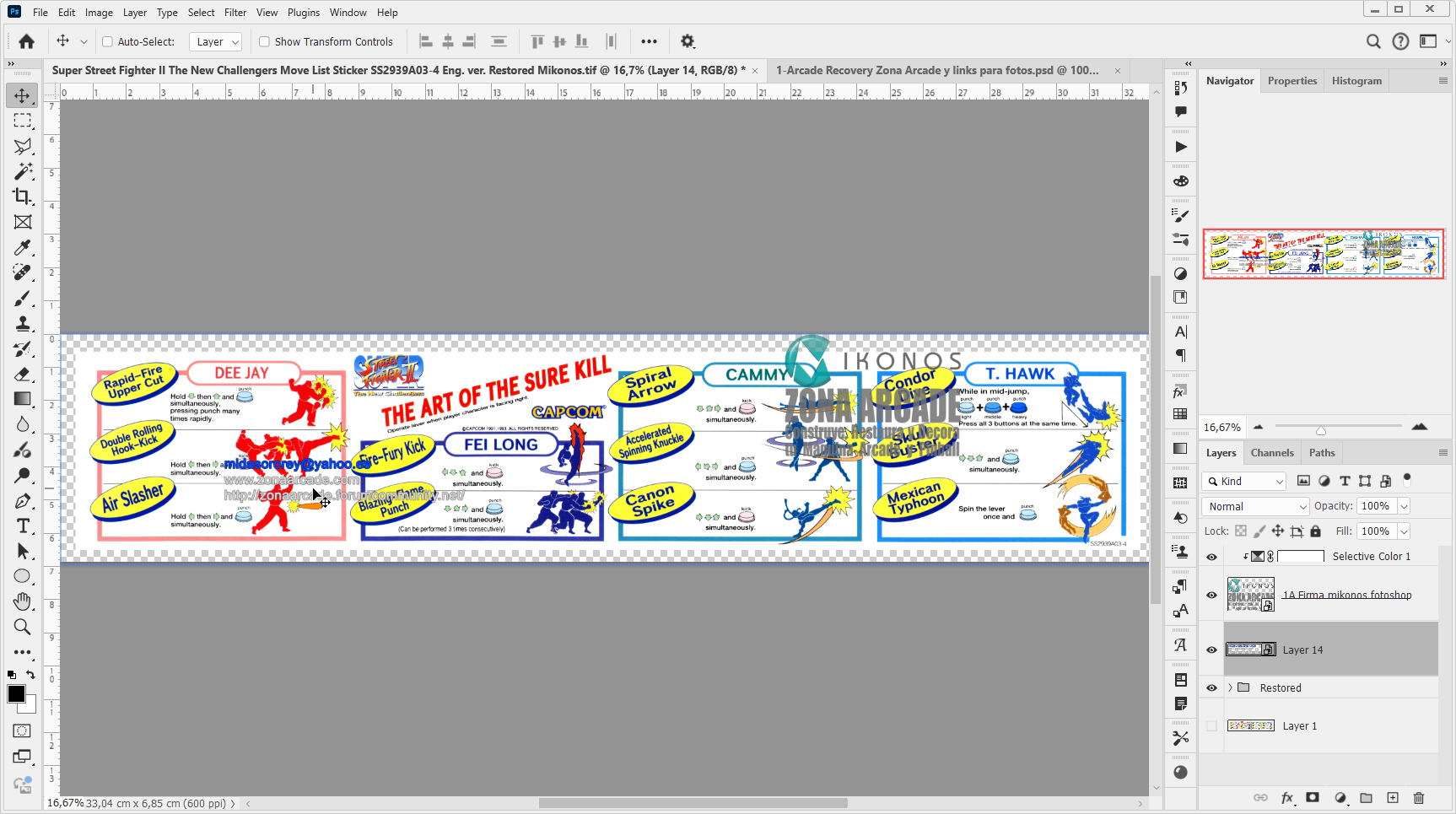Open the Filter menu
Screen dimensions: 1456x814
click(x=235, y=13)
